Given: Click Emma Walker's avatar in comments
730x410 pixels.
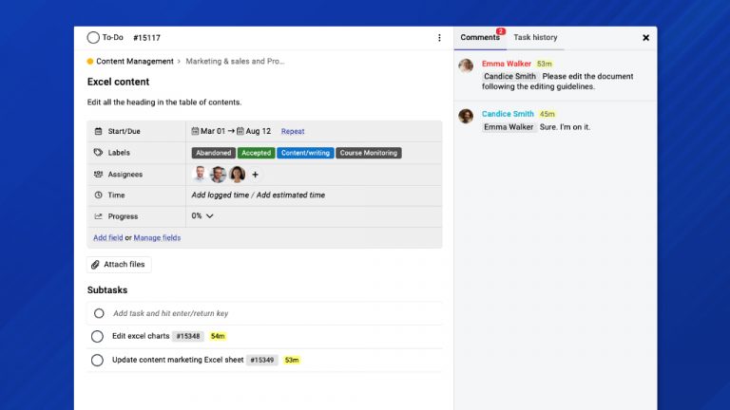Looking at the screenshot, I should 466,65.
